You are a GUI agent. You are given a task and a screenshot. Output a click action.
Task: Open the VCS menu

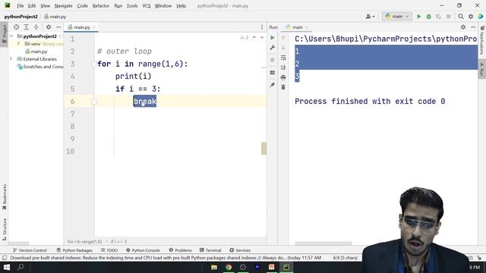147,6
